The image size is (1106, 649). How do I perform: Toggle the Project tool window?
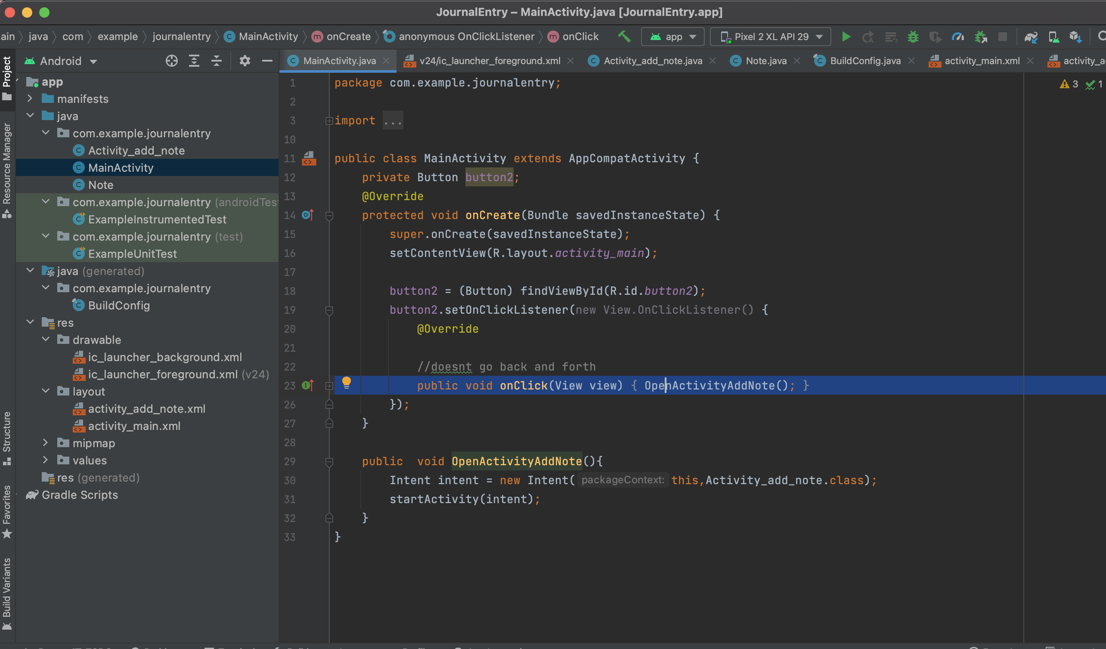click(x=6, y=77)
